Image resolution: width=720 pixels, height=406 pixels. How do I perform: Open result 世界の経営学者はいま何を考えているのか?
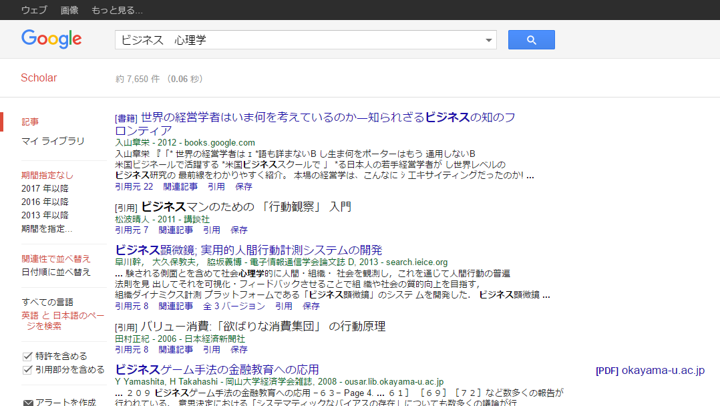315,124
